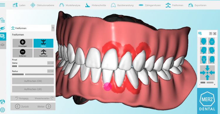Increase brush Stärke with right arrow
Viewport: 220px width, 114px height.
pyautogui.click(x=52, y=63)
